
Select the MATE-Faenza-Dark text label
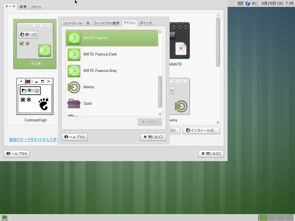[100, 54]
